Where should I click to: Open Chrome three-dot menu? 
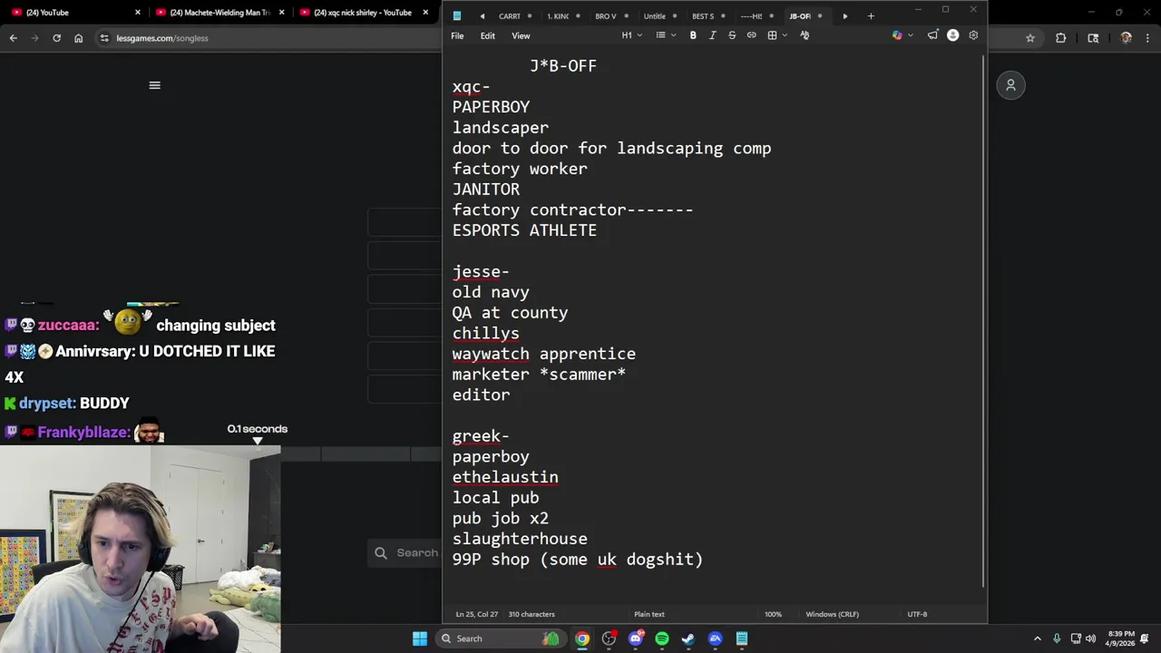click(x=1147, y=38)
